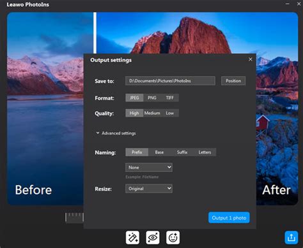Choose PNG as output format
Screen dimensions: 303x248
tap(152, 98)
